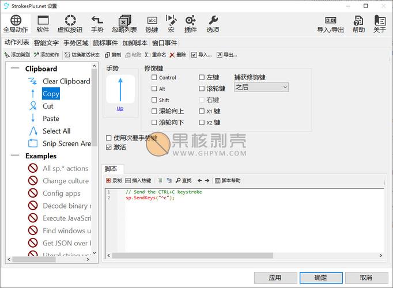The image size is (393, 288).
Task: Click 复制 copy in action toolbar
Action: pos(113,55)
